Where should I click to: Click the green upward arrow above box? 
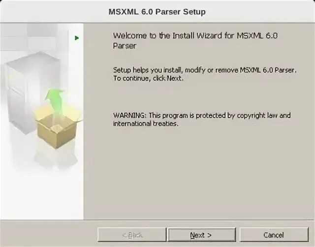(x=54, y=99)
